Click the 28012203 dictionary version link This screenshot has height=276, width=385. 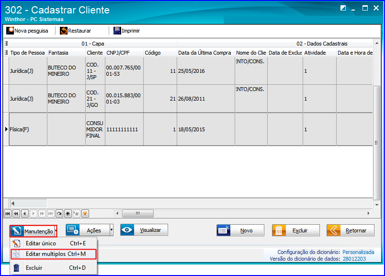click(x=354, y=259)
